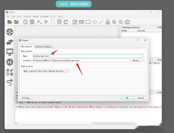Click the Console column header in Topology Summary
This screenshot has width=174, height=133.
click(149, 31)
